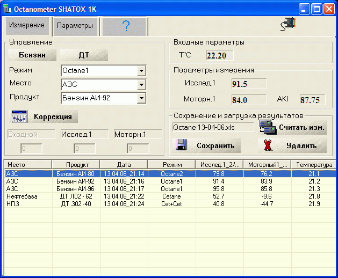Expand the Продукт dropdown showing Бензин АИ-92
The height and width of the screenshot is (278, 338).
click(x=141, y=98)
